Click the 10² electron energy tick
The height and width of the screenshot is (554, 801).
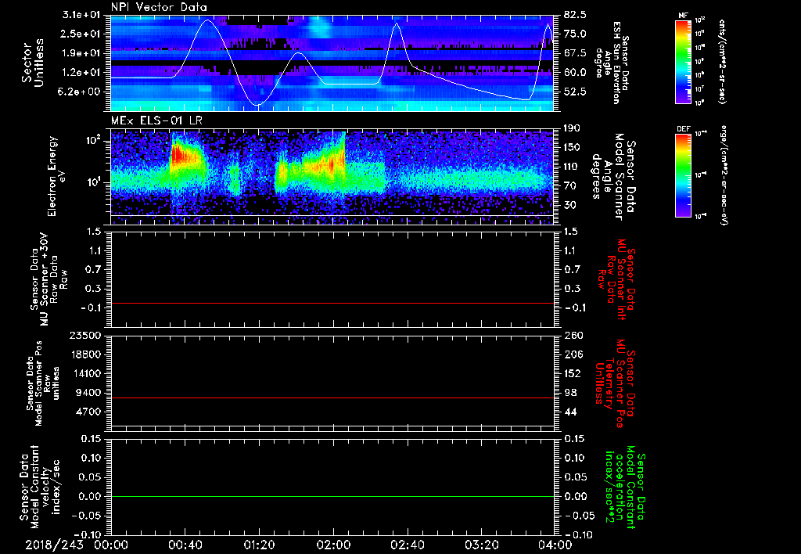[95, 139]
